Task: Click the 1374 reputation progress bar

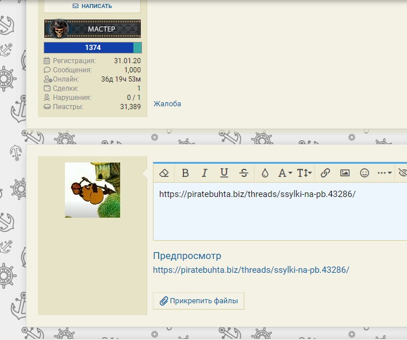Action: [x=93, y=48]
